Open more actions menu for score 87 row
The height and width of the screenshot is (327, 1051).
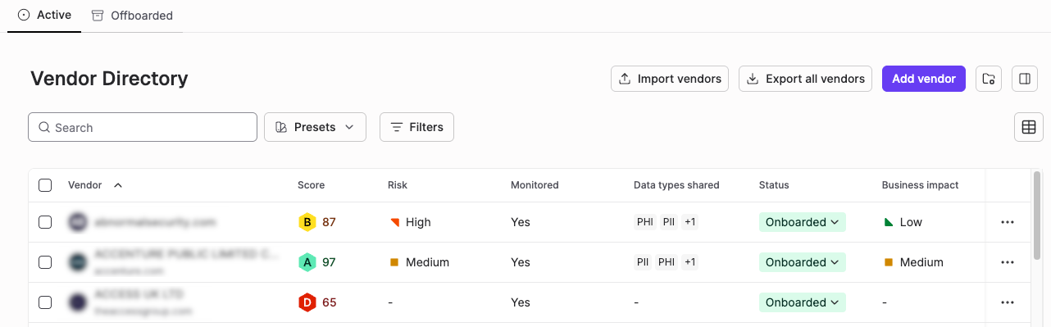click(x=1008, y=222)
